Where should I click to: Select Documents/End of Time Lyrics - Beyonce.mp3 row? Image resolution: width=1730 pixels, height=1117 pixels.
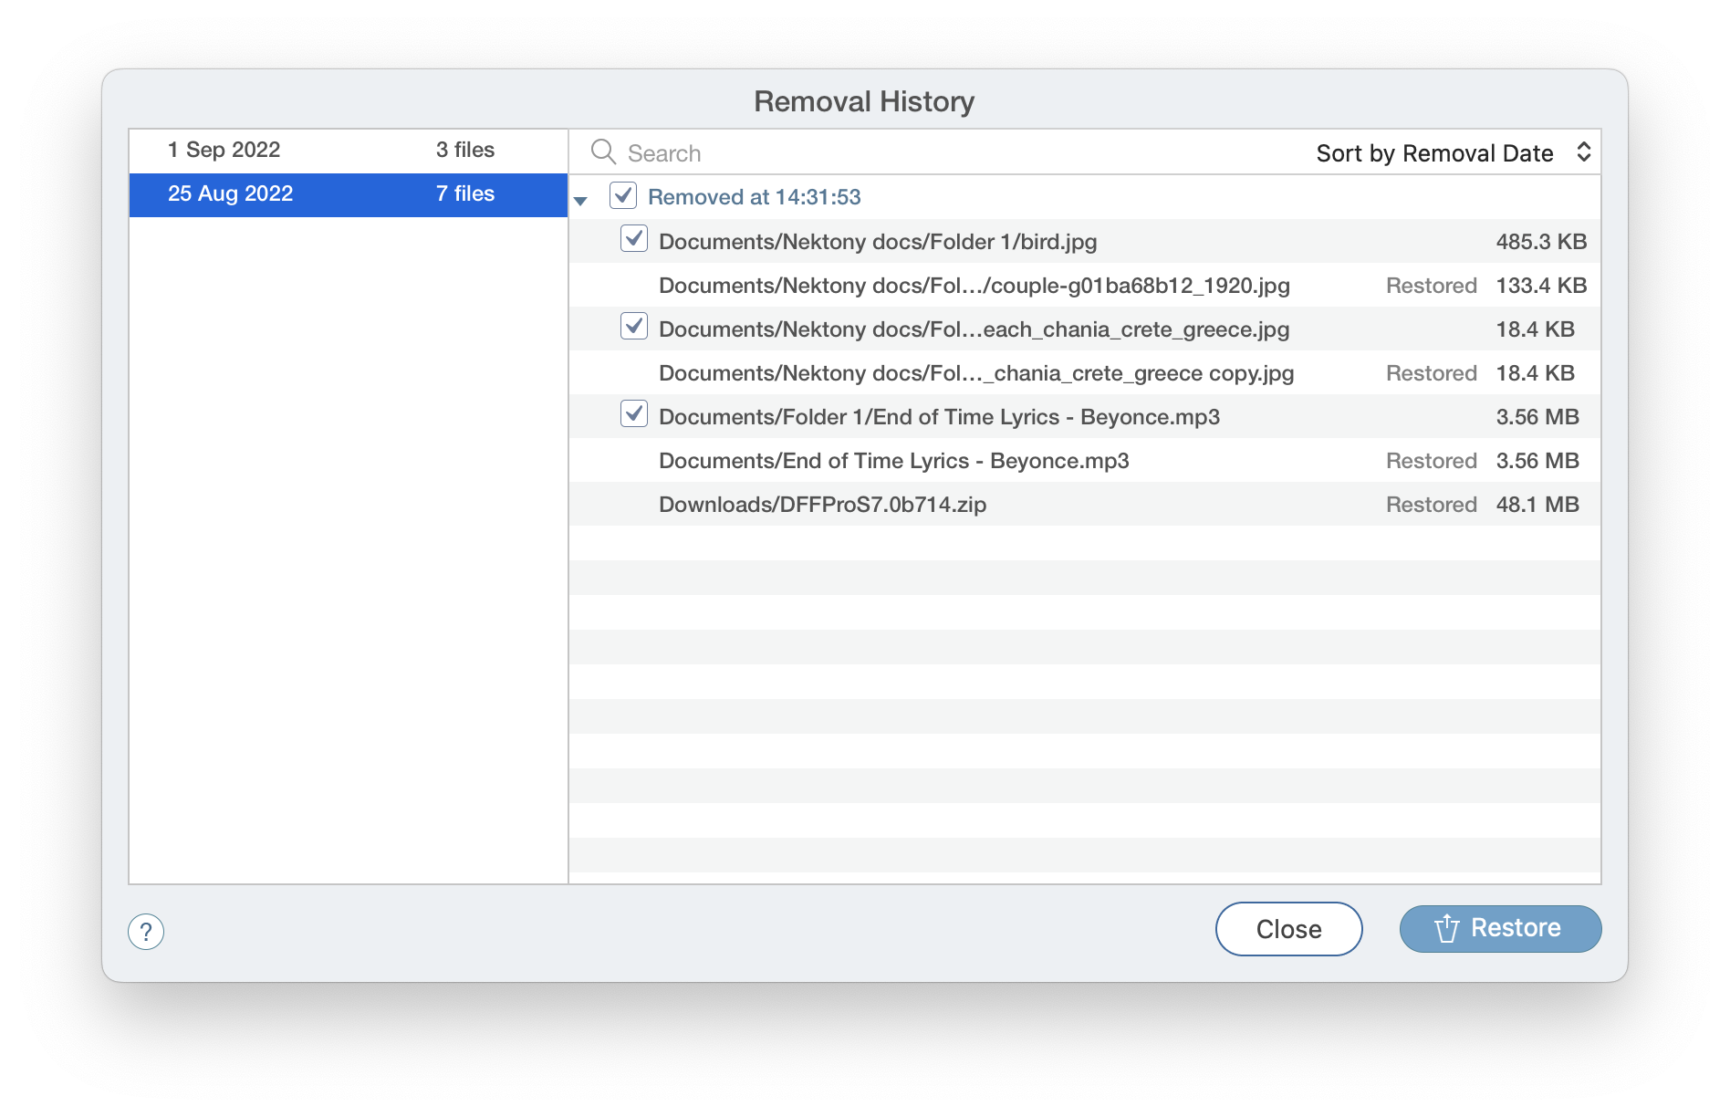coord(1085,461)
